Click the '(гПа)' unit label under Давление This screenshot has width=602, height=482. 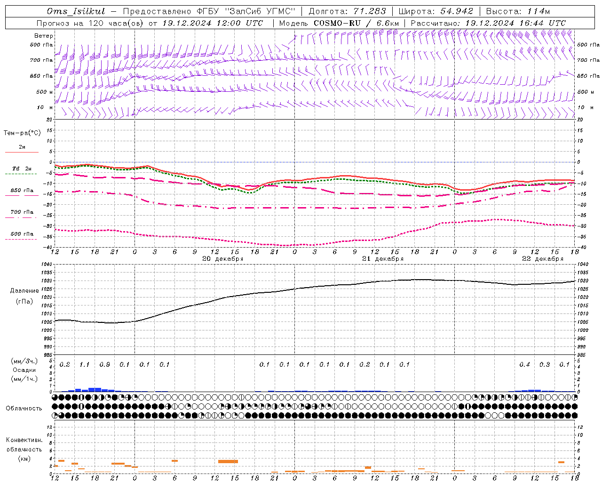[24, 301]
